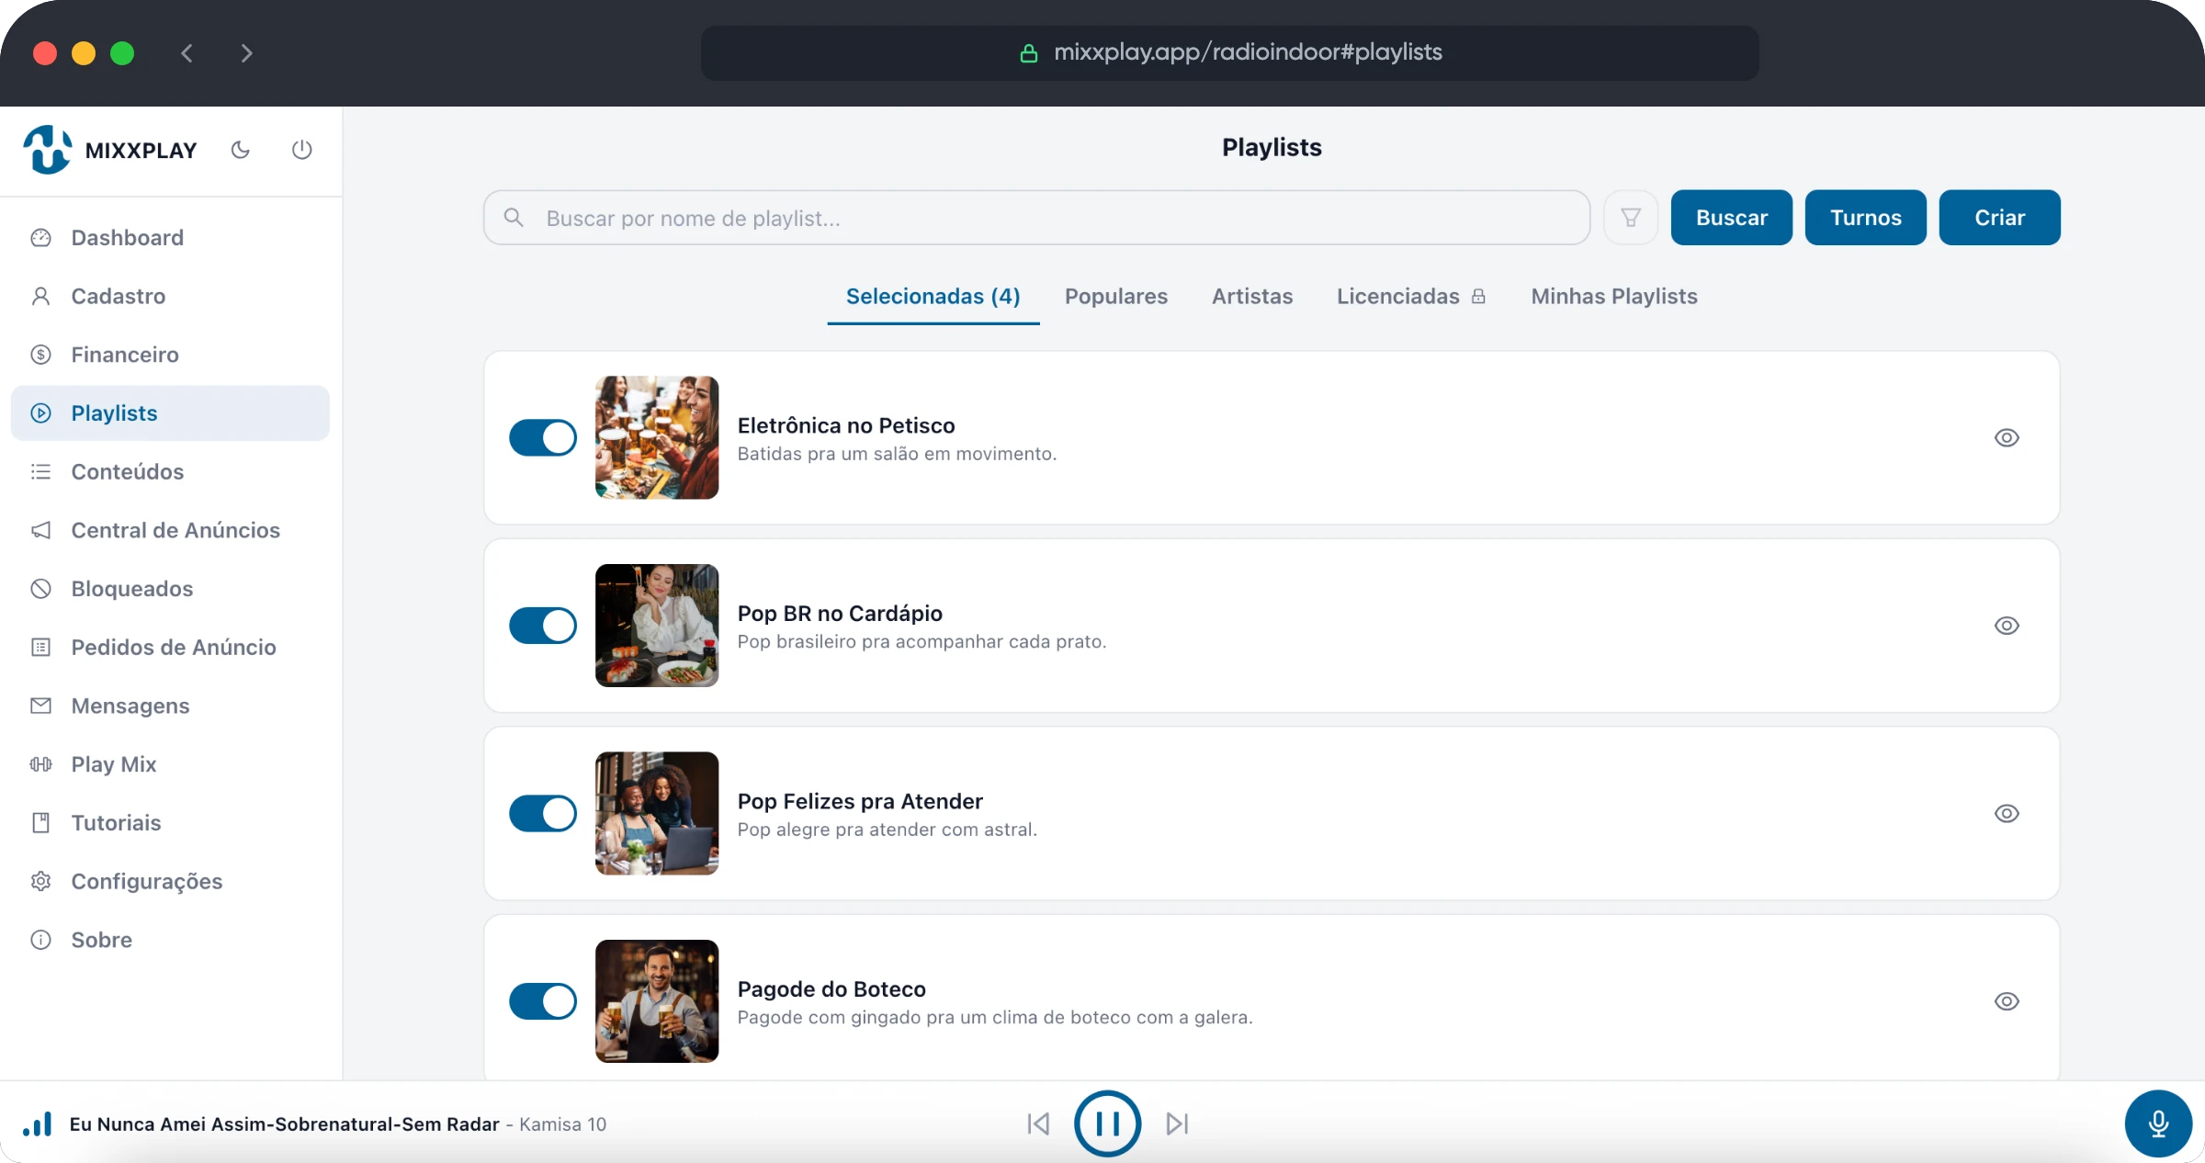Switch to Minhas Playlists tab
The height and width of the screenshot is (1163, 2205).
pyautogui.click(x=1614, y=297)
